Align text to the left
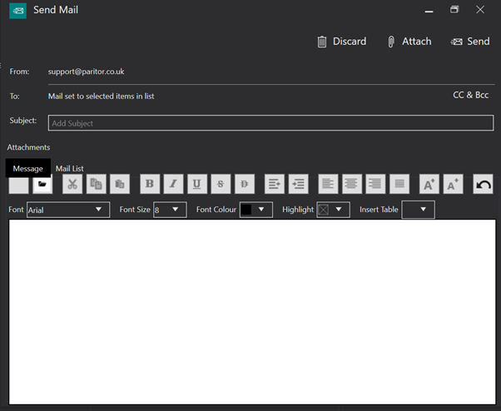Image resolution: width=501 pixels, height=411 pixels. pos(328,184)
